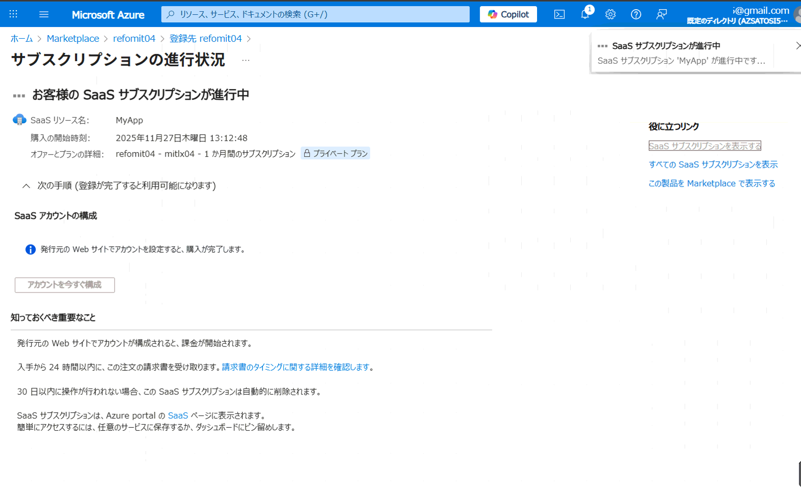Click the search box for resources and services
Viewport: 801px width, 501px height.
[315, 14]
